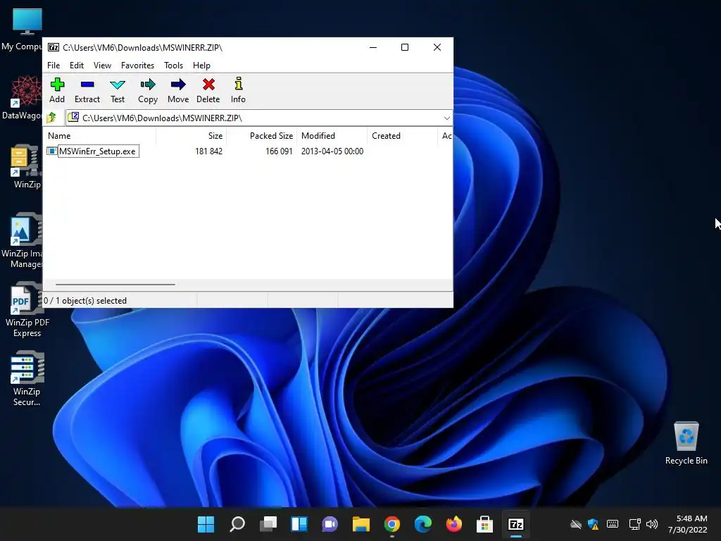The image size is (721, 541).
Task: Open the Favorites menu
Action: tap(137, 66)
